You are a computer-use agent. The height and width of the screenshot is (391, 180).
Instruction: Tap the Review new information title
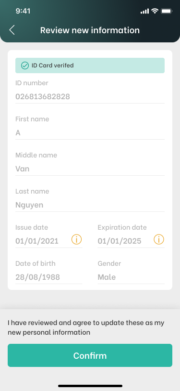[x=90, y=30]
